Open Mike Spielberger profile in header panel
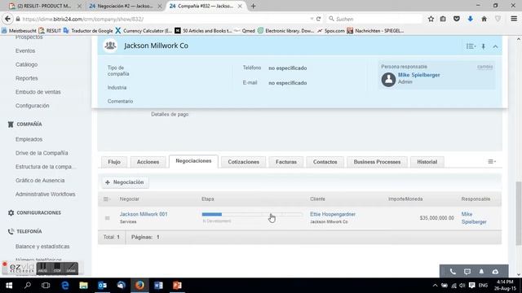Viewport: 522px width, 293px height. (418, 75)
